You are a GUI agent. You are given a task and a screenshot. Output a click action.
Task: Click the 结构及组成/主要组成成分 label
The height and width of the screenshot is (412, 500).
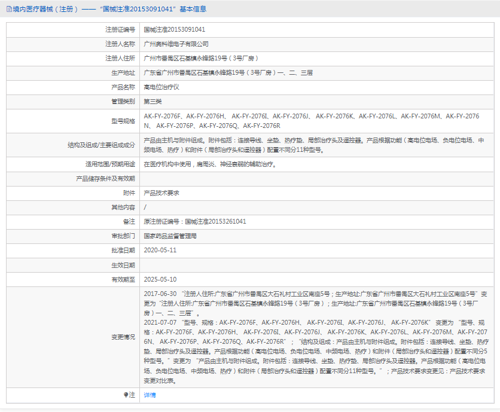point(102,145)
